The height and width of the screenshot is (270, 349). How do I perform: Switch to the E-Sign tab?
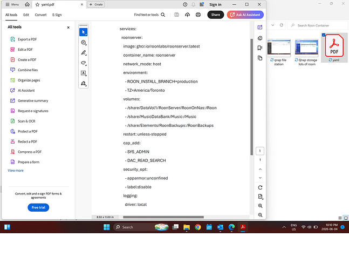pyautogui.click(x=57, y=15)
